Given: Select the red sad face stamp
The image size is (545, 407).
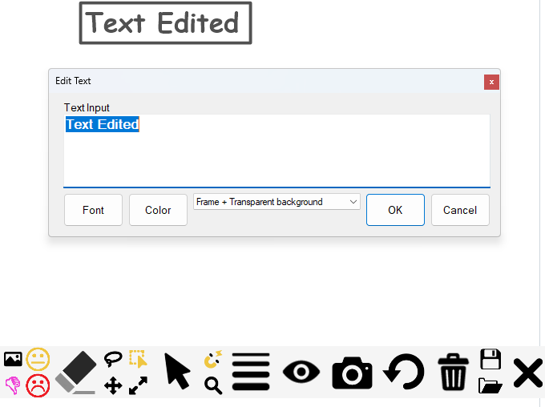Looking at the screenshot, I should [38, 385].
